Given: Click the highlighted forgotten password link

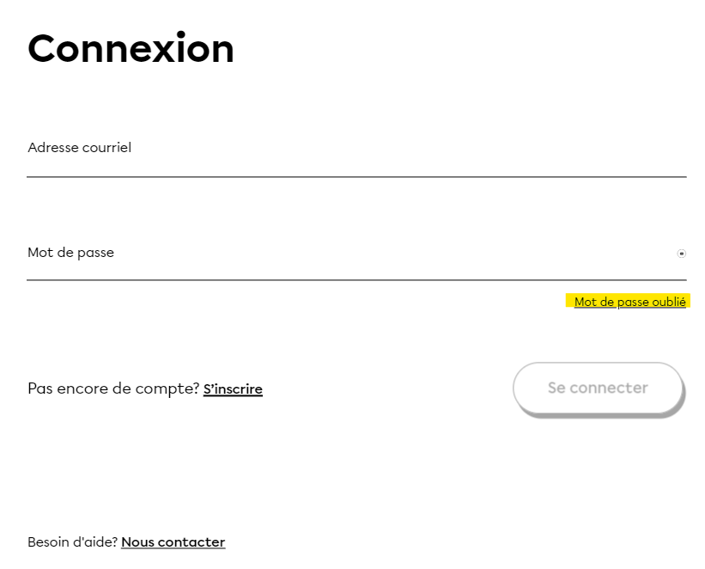Looking at the screenshot, I should (x=629, y=302).
